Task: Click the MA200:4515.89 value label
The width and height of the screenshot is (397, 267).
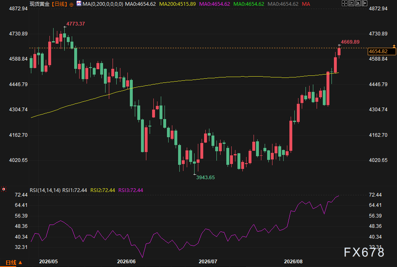Action: coord(178,4)
